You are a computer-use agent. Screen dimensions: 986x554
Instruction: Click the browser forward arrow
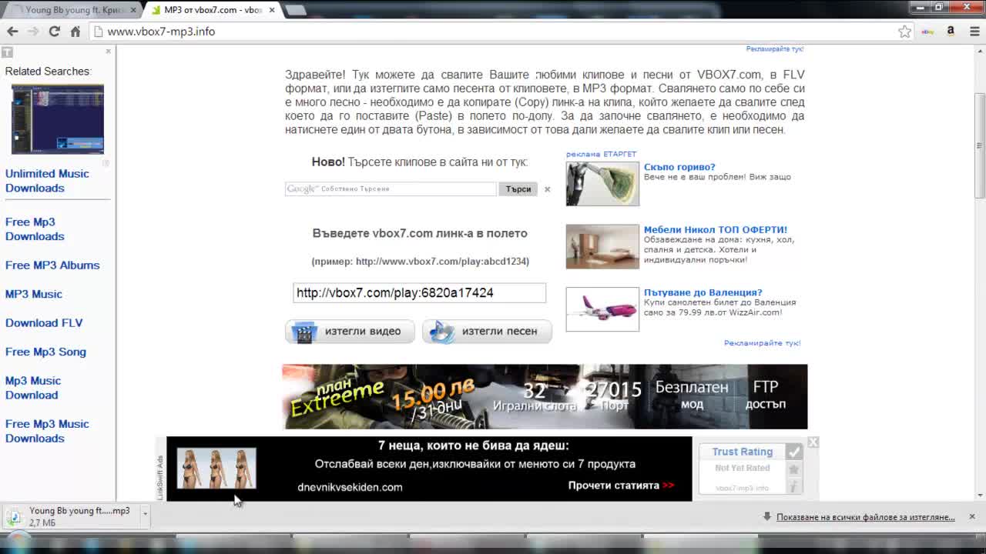[33, 32]
